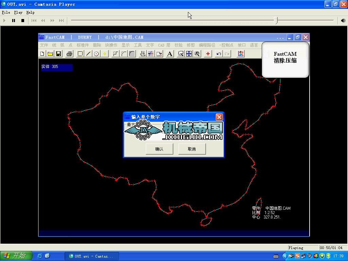Jump to the end of the video
The height and width of the screenshot is (261, 348).
[62, 20]
